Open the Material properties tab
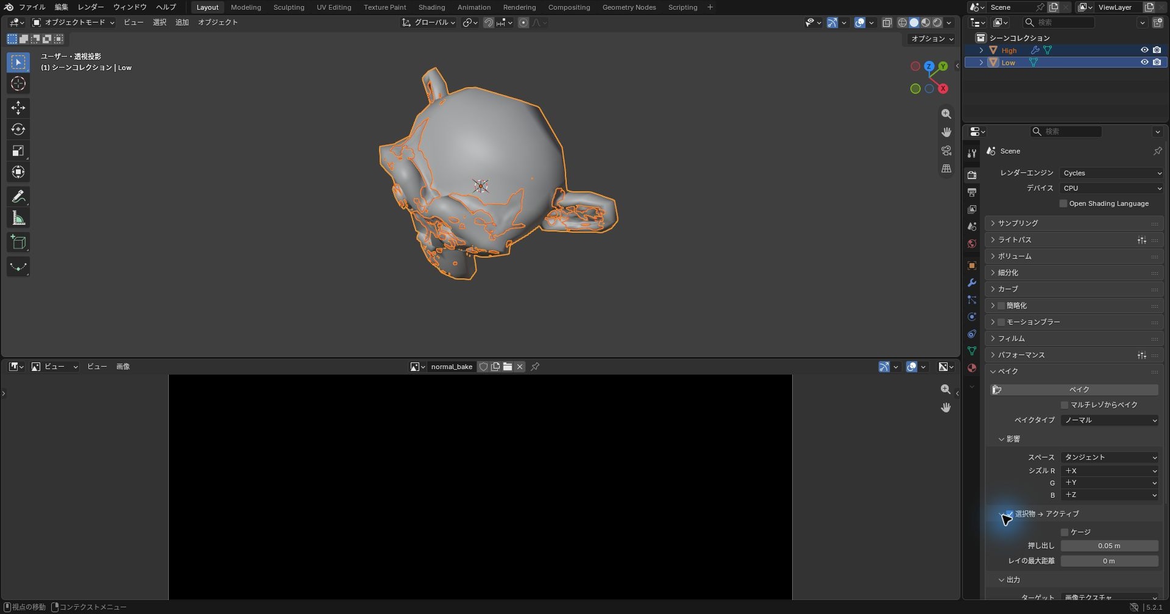 [x=972, y=368]
